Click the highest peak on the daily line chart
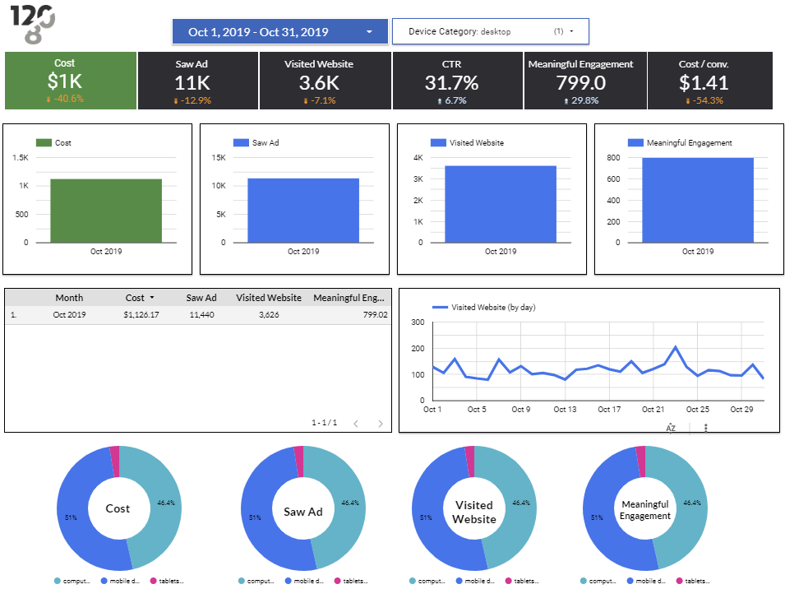Viewport: 785px width, 589px height. pyautogui.click(x=676, y=346)
